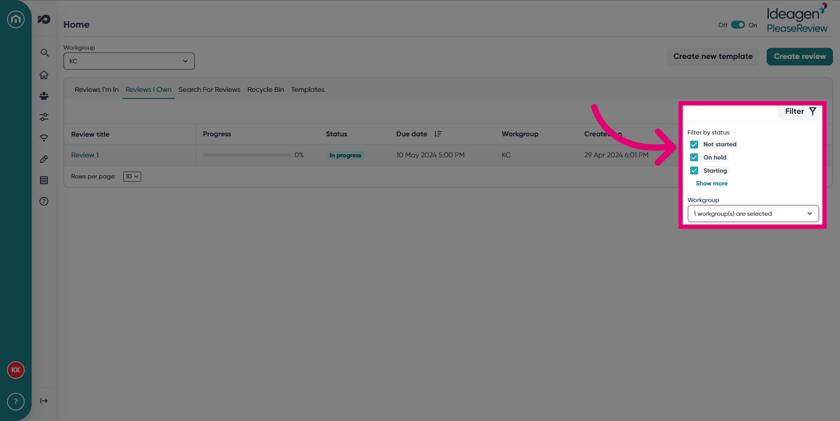Viewport: 840px width, 421px height.
Task: Click the Review title column header
Action: pyautogui.click(x=91, y=134)
